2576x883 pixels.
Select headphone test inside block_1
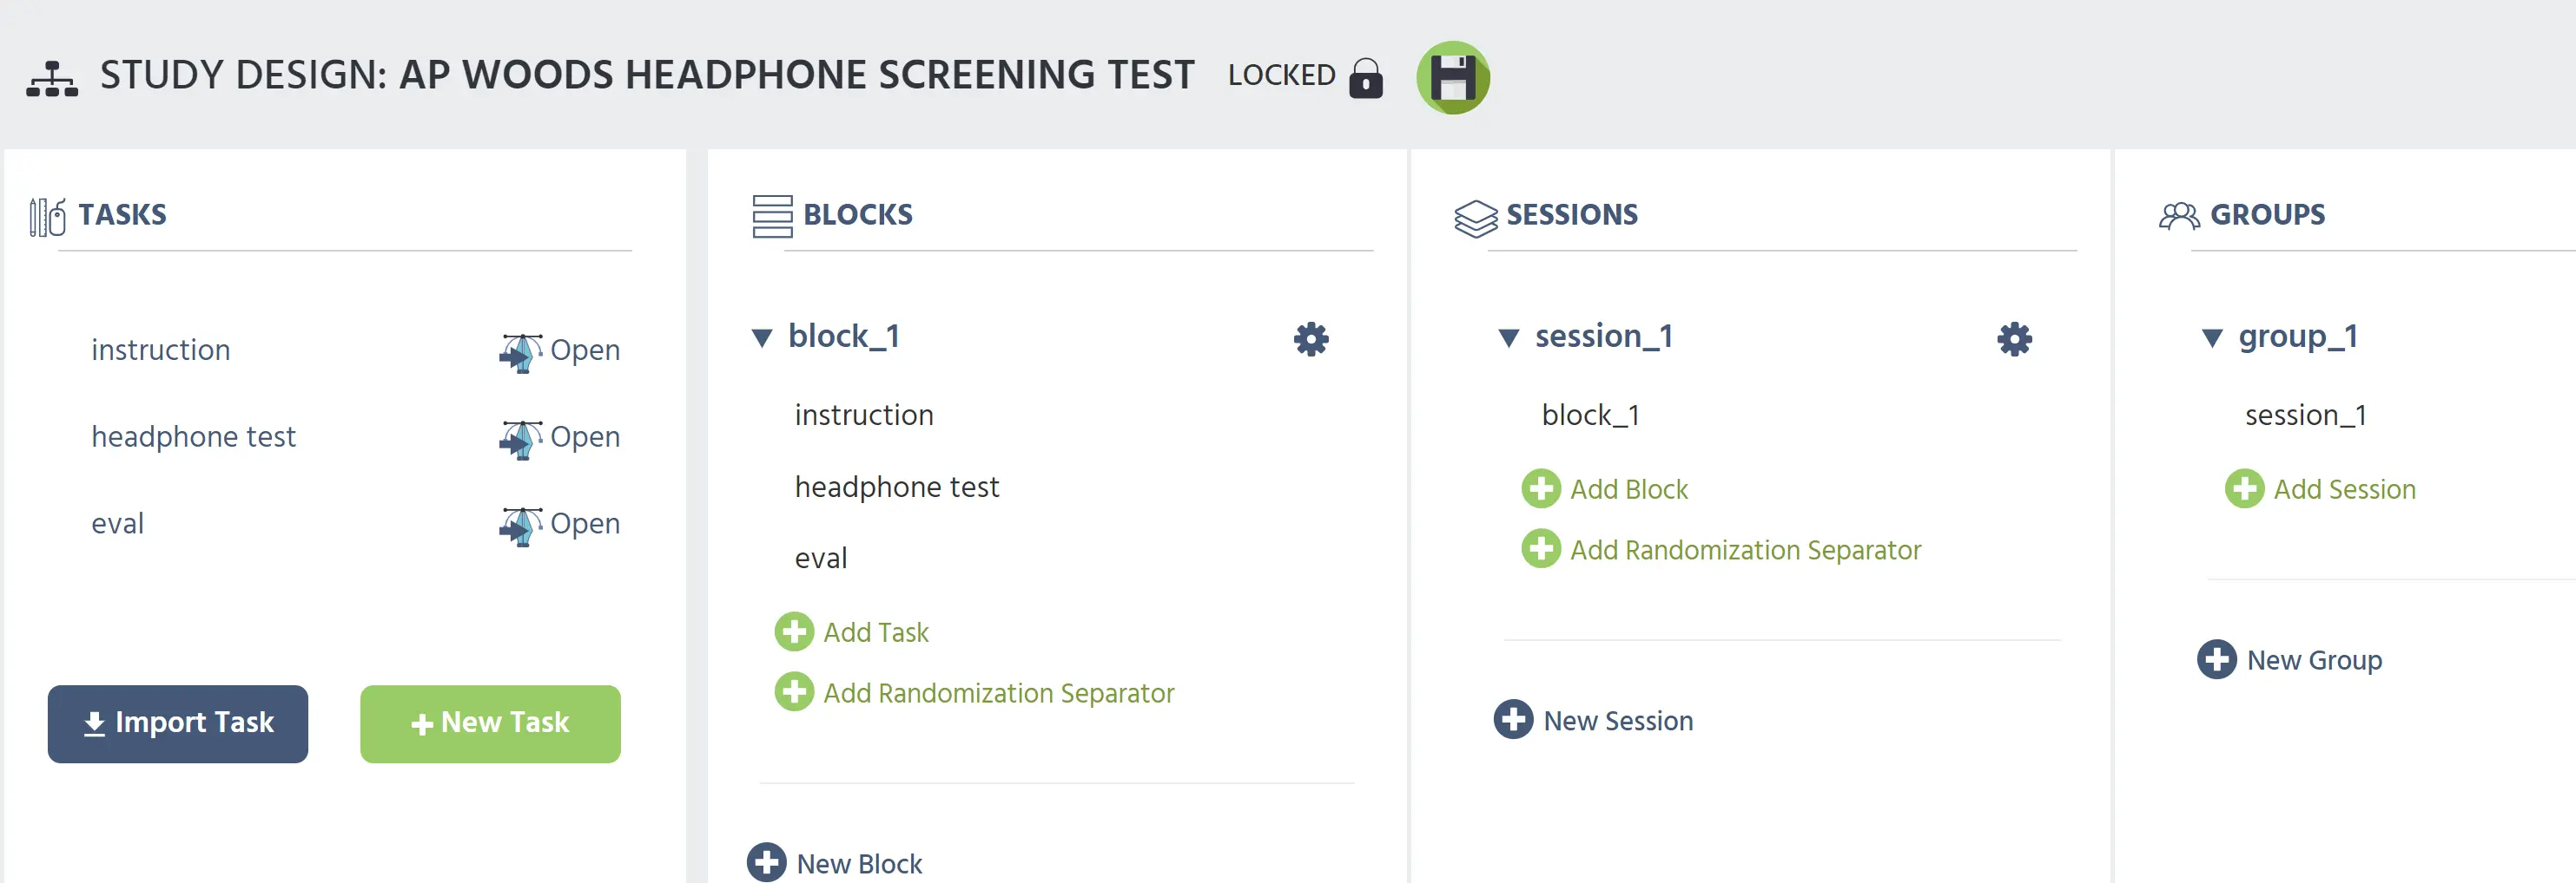(x=896, y=487)
